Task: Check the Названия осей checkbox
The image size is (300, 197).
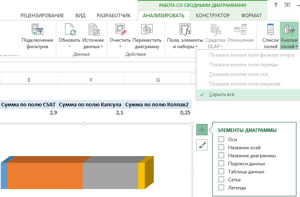Action: tap(221, 148)
